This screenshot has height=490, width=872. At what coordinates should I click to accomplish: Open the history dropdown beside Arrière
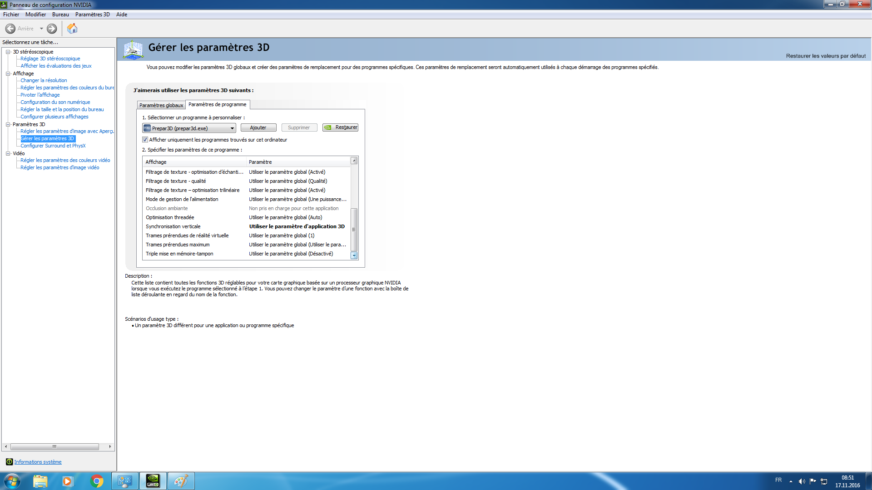click(x=41, y=29)
